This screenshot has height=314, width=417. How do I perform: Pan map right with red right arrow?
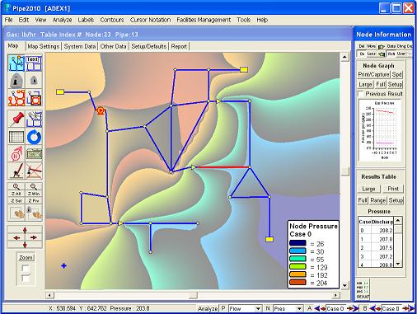click(34, 237)
